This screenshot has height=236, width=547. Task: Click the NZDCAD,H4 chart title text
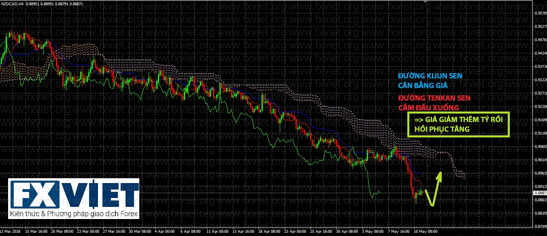pyautogui.click(x=13, y=4)
